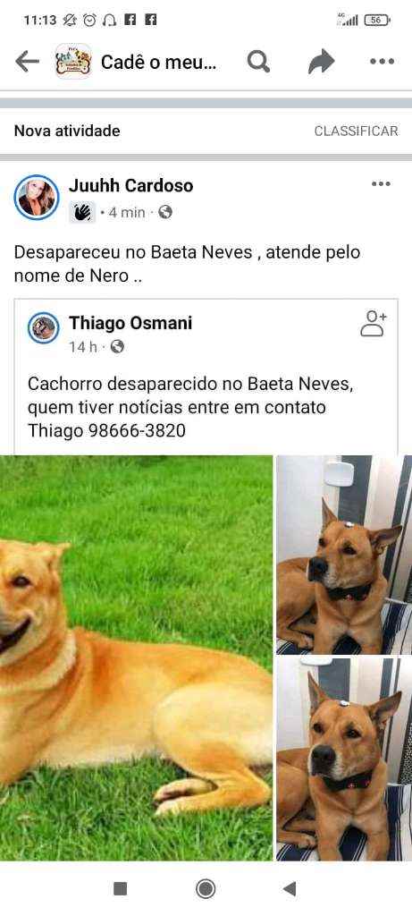412x916 pixels.
Task: Open the group logo icon
Action: click(x=73, y=62)
